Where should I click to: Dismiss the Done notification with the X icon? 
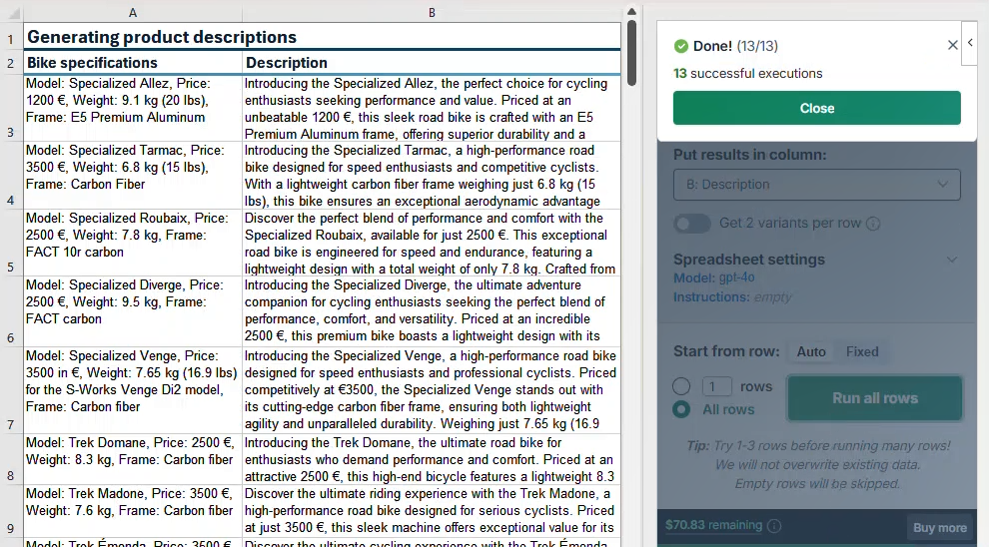pyautogui.click(x=952, y=46)
